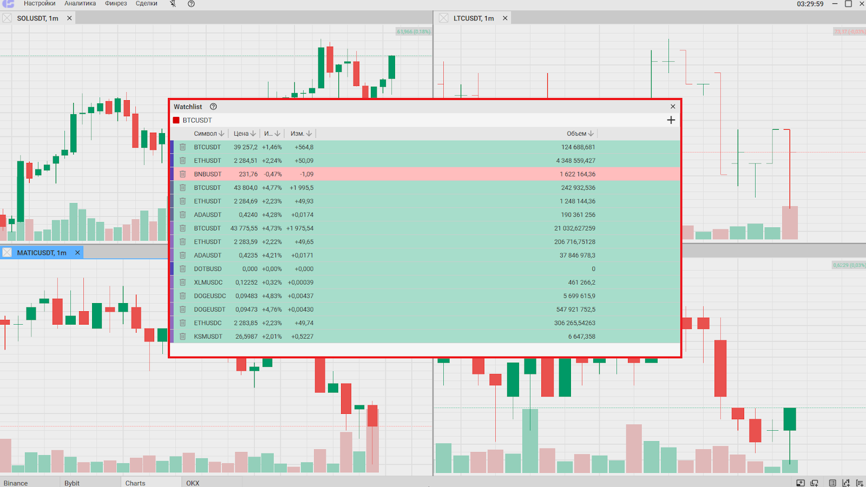Click the add new window icon in status bar
This screenshot has width=866, height=487.
click(x=814, y=483)
